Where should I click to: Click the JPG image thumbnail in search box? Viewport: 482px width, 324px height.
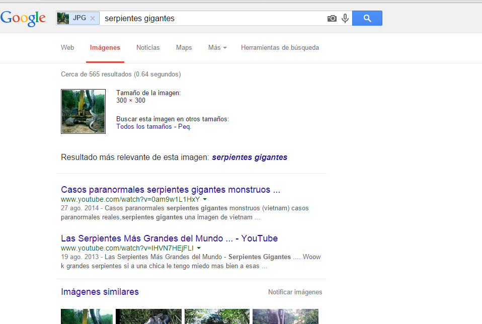click(x=63, y=19)
